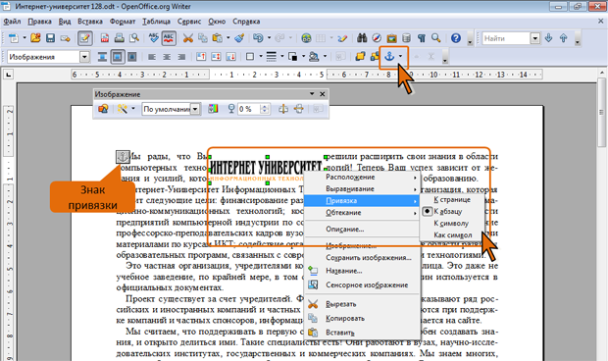
Task: Center image horizontally icon
Action: [x=167, y=57]
